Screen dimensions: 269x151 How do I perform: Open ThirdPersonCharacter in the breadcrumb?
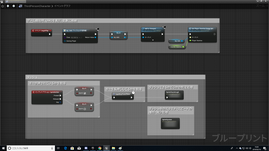click(x=37, y=6)
